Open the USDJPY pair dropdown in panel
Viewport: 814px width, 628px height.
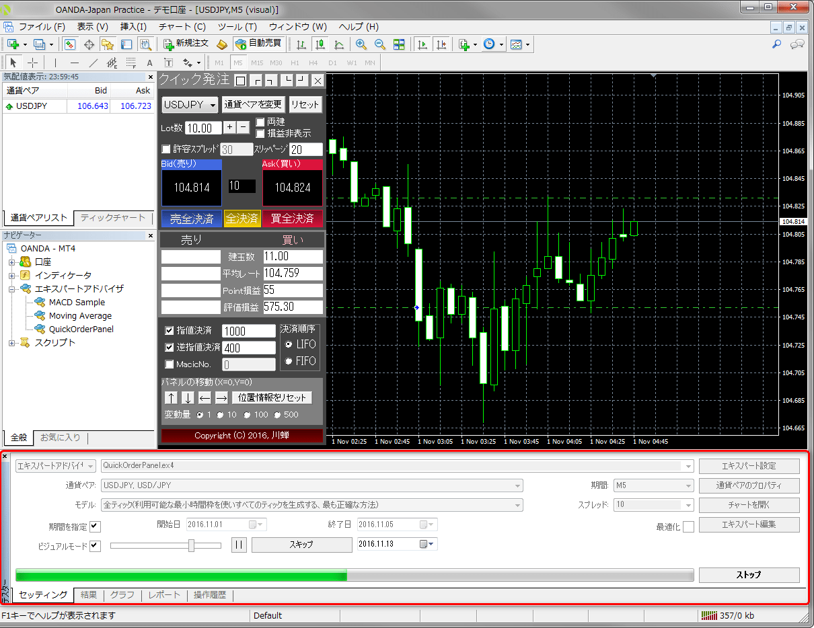point(190,105)
